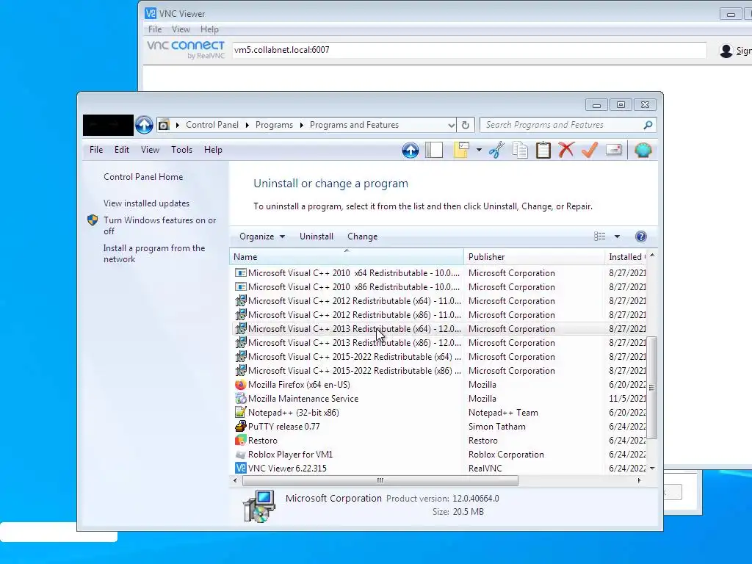The image size is (752, 564).
Task: Expand the arrow after Programs breadcrumb
Action: pyautogui.click(x=302, y=125)
